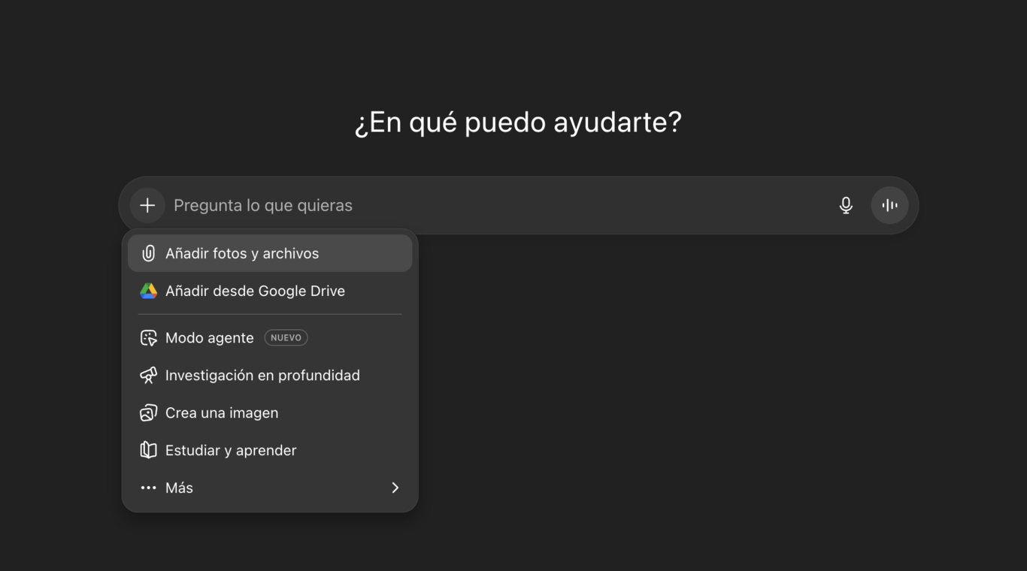Click the telescope research icon
This screenshot has width=1027, height=571.
click(149, 376)
